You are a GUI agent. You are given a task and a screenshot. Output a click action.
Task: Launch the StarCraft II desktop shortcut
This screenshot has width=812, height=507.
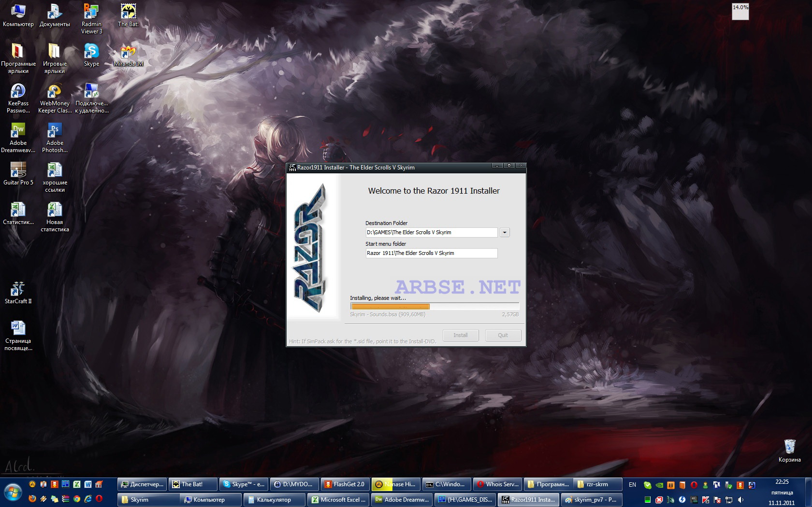point(18,293)
